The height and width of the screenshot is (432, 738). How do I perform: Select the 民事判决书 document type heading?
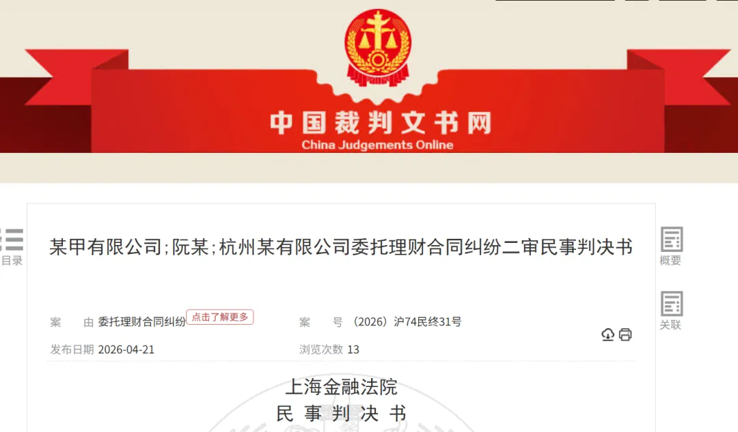(341, 414)
